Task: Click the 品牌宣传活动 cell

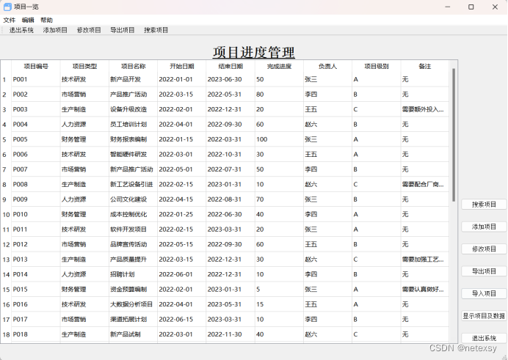Action: click(133, 244)
